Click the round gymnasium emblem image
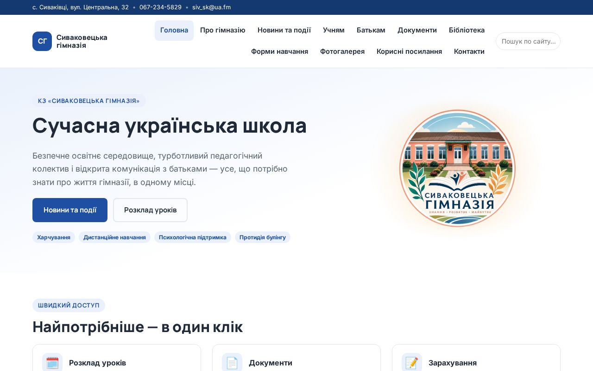The width and height of the screenshot is (593, 371). point(457,168)
